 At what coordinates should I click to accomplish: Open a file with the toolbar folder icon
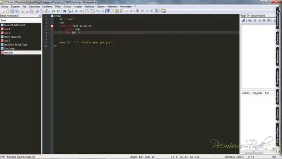tap(7, 11)
